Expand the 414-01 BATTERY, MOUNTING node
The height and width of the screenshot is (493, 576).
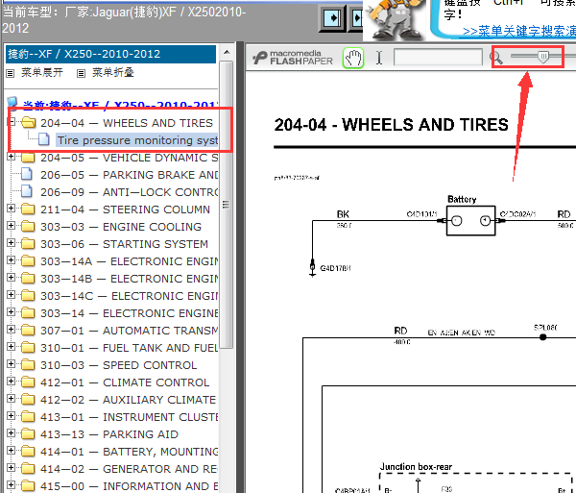pyautogui.click(x=12, y=450)
